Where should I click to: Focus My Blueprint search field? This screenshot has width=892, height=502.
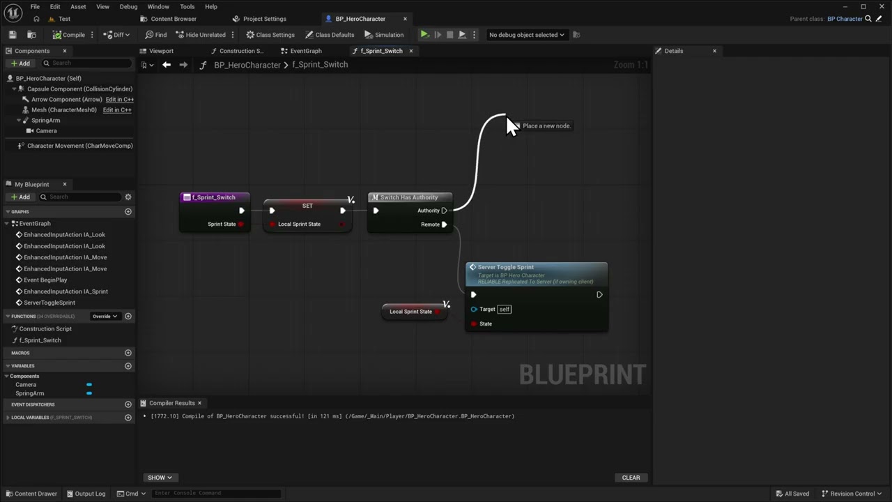[x=80, y=197]
